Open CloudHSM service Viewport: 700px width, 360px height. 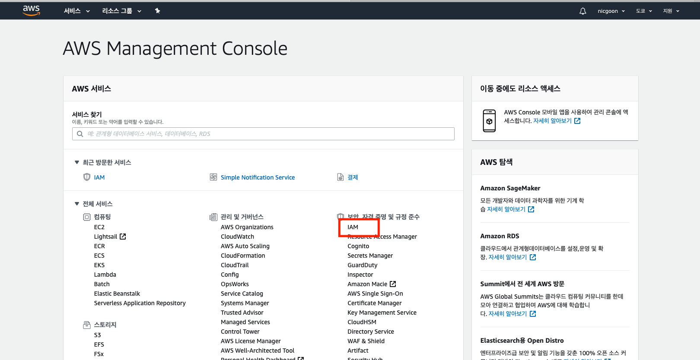pyautogui.click(x=362, y=322)
